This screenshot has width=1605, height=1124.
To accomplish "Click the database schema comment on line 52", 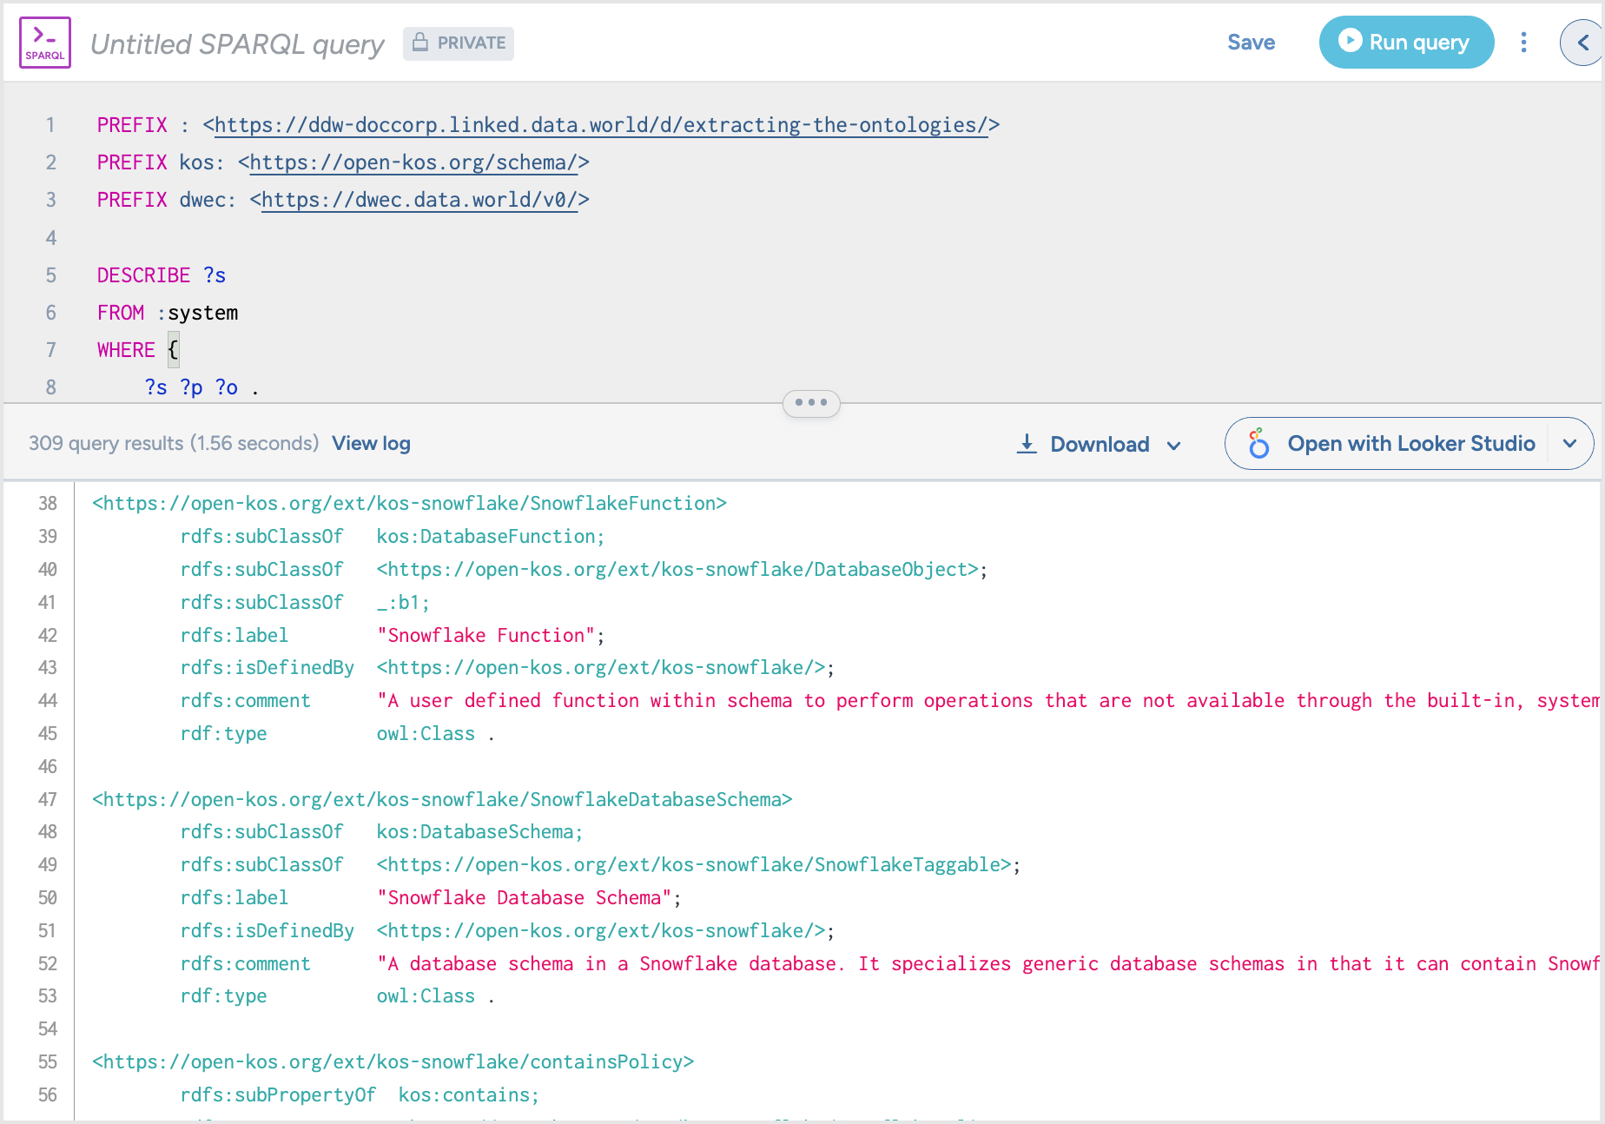I will pyautogui.click(x=988, y=964).
